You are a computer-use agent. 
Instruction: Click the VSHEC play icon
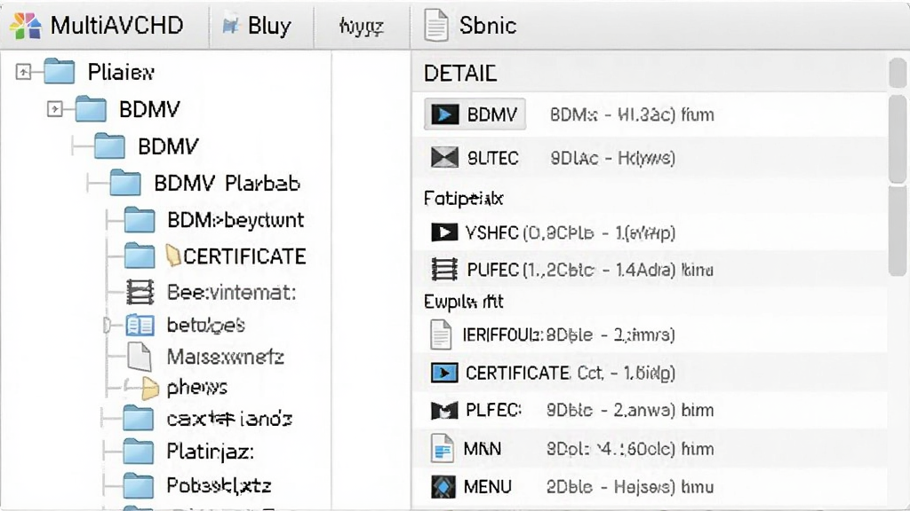click(444, 232)
